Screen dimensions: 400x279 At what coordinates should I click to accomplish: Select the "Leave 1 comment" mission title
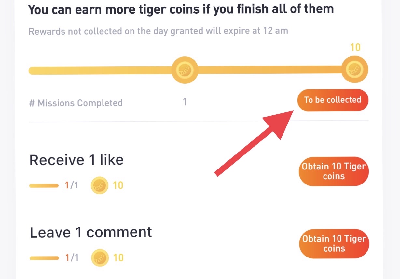click(x=91, y=232)
